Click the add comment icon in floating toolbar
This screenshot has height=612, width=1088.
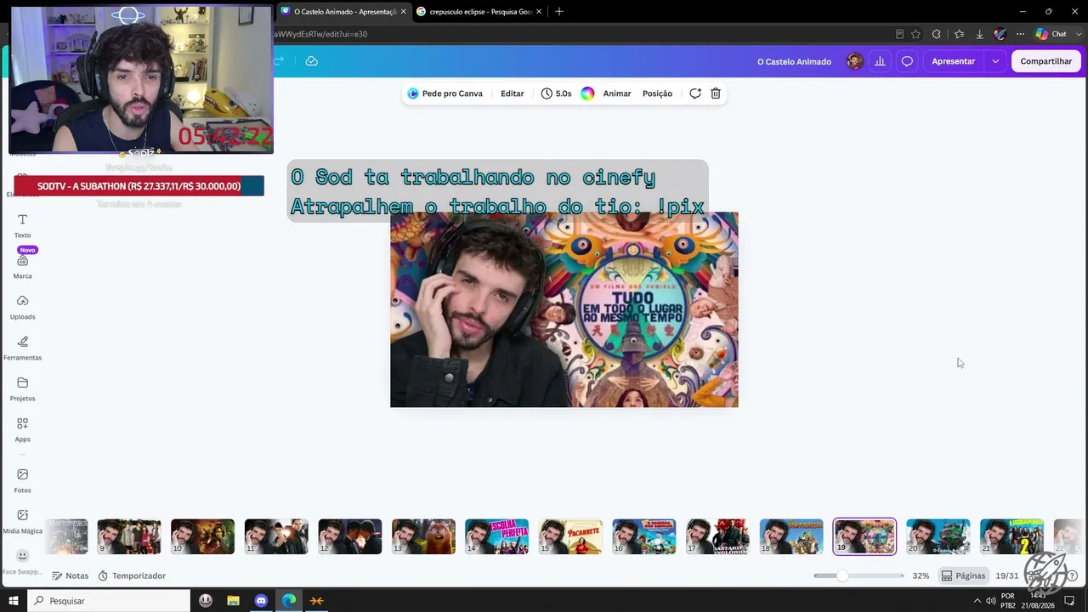tap(695, 93)
